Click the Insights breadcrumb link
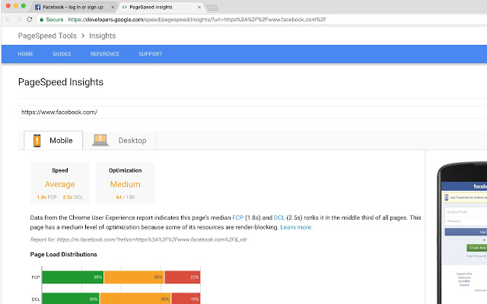Viewport: 487px width, 304px height. 103,36
